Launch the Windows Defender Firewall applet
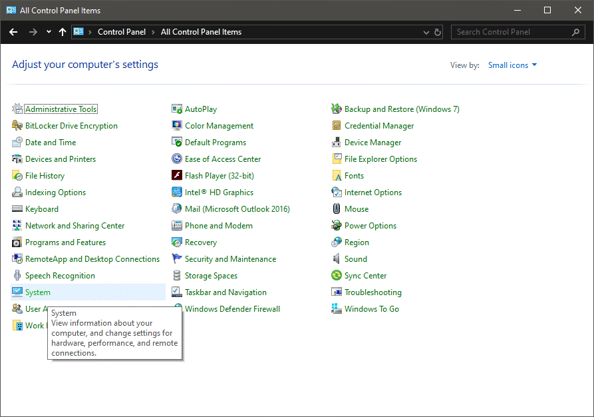594x417 pixels. point(232,308)
